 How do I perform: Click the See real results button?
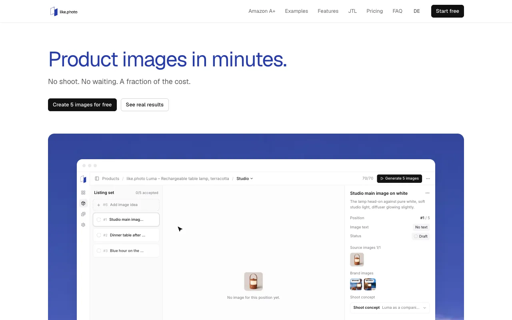coord(145,105)
